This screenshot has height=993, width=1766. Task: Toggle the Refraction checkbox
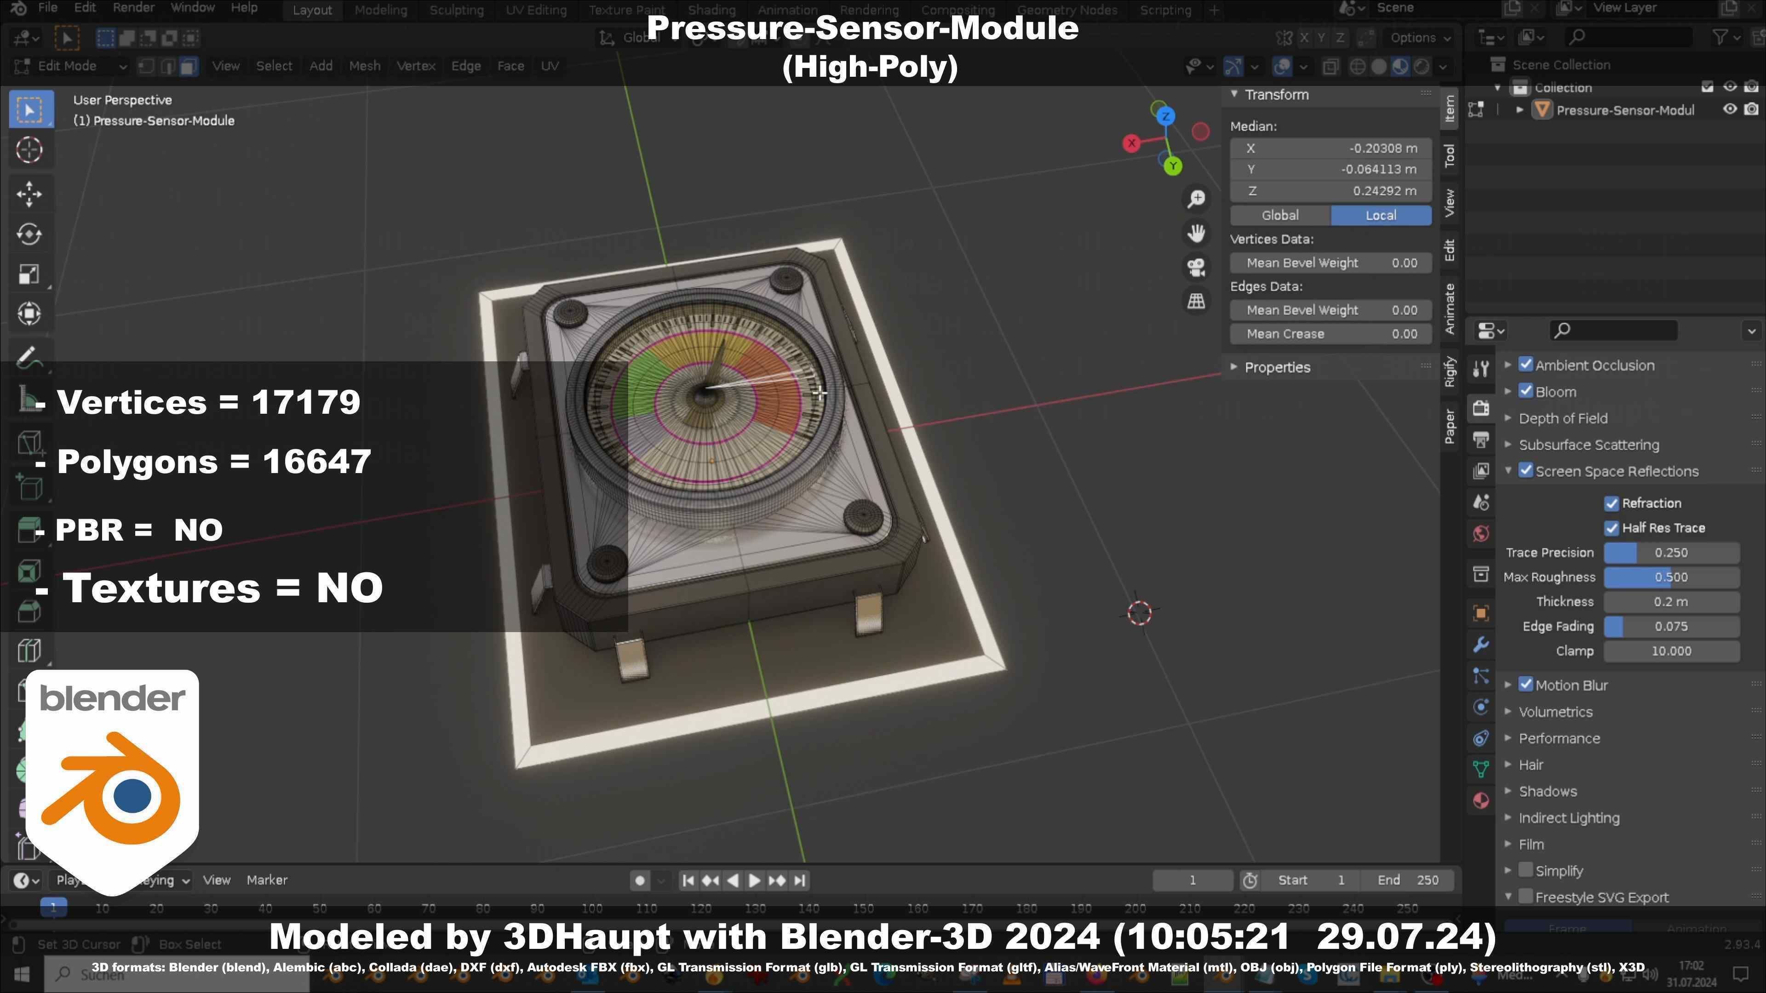(1612, 504)
